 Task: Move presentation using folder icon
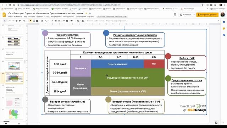90,14
